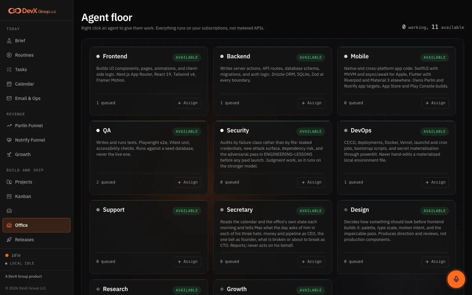Select the Calendar icon in the sidebar
The image size is (472, 295).
point(9,84)
